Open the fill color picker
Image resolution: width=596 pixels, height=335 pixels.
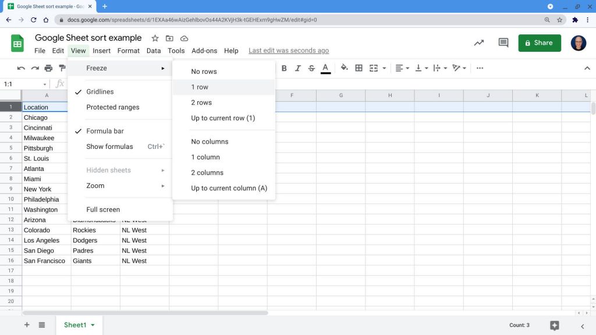343,68
